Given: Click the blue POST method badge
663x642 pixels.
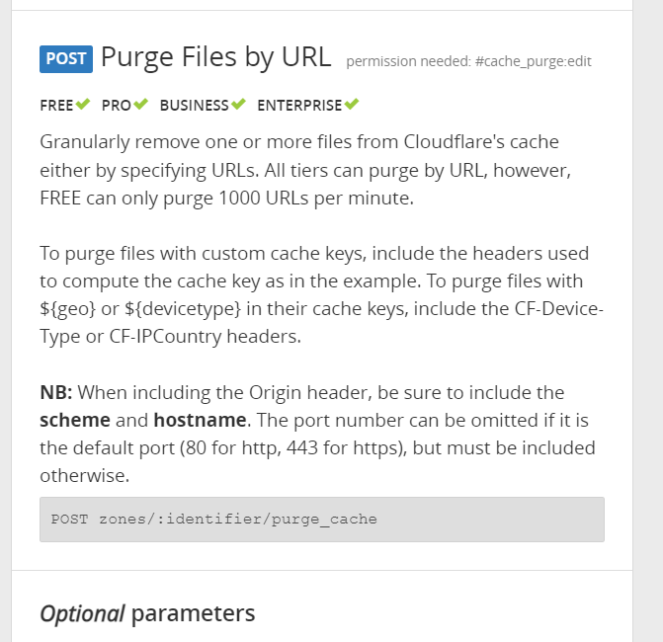Looking at the screenshot, I should pos(66,59).
